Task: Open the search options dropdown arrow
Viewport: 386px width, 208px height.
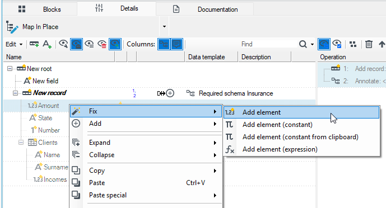Action: [312, 44]
